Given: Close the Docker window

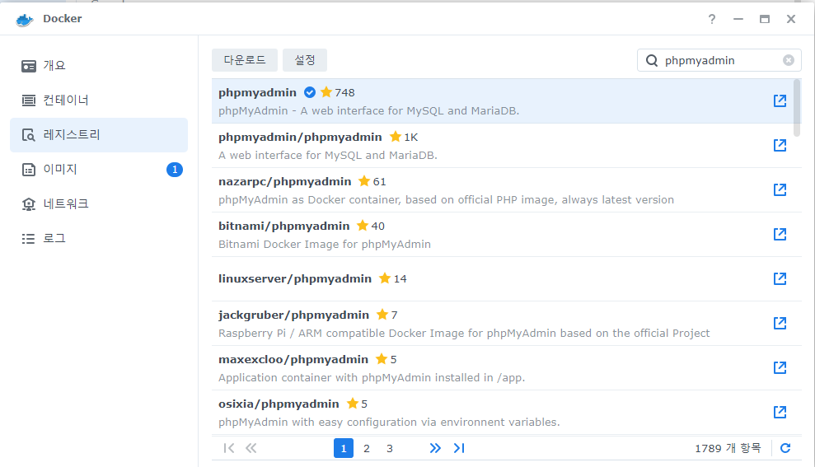Looking at the screenshot, I should coord(791,19).
